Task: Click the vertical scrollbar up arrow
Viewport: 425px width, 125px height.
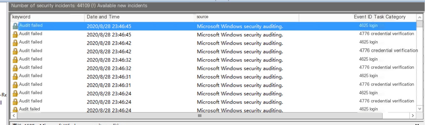Action: [x=420, y=17]
